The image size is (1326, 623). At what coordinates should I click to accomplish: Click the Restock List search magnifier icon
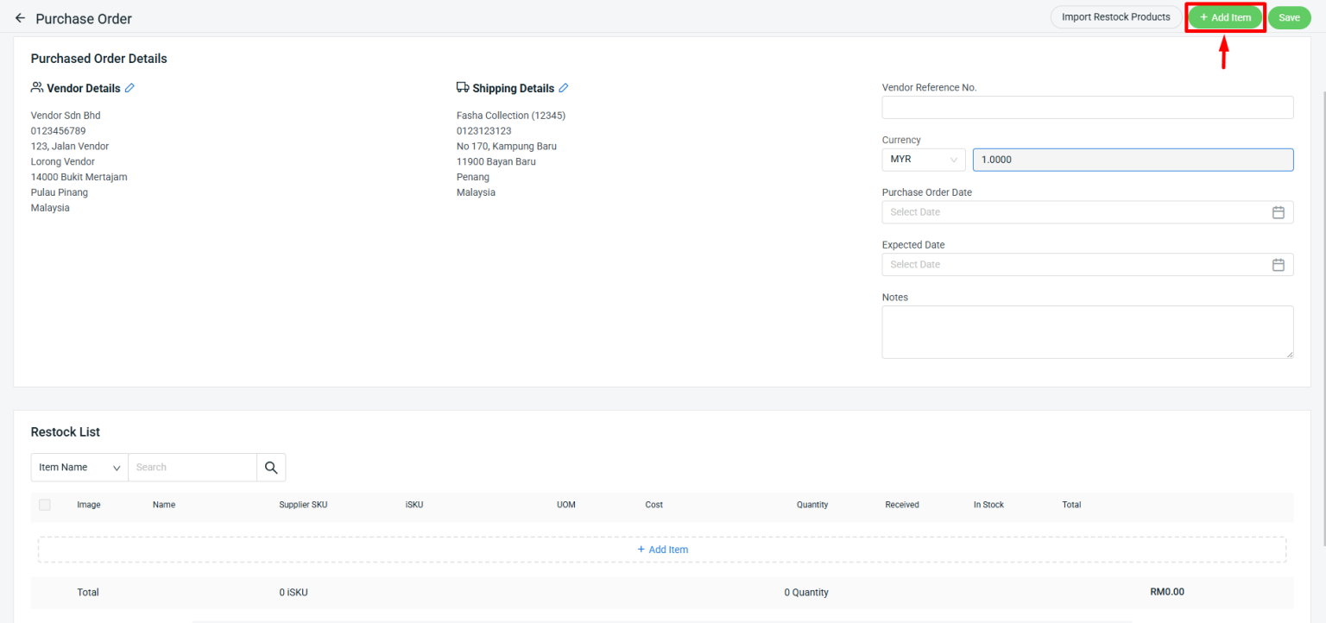271,468
